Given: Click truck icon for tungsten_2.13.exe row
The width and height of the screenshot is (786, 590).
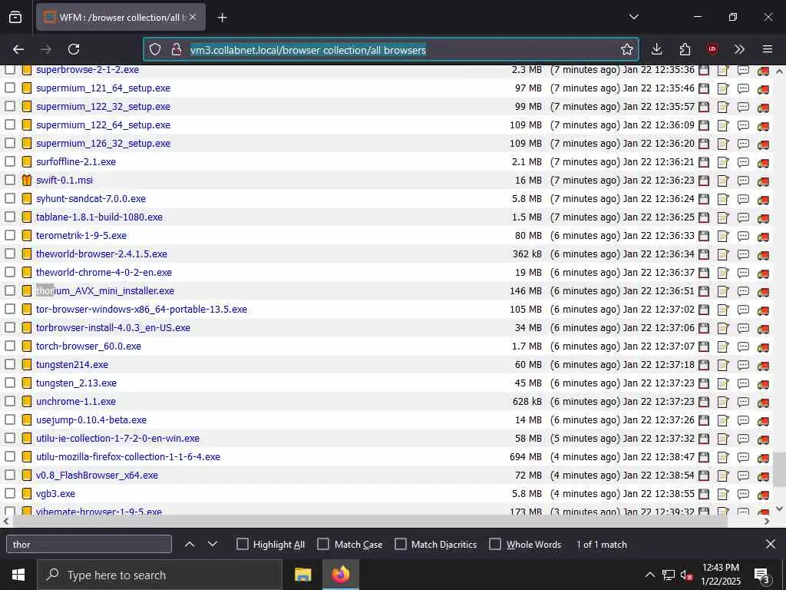Looking at the screenshot, I should tap(763, 384).
